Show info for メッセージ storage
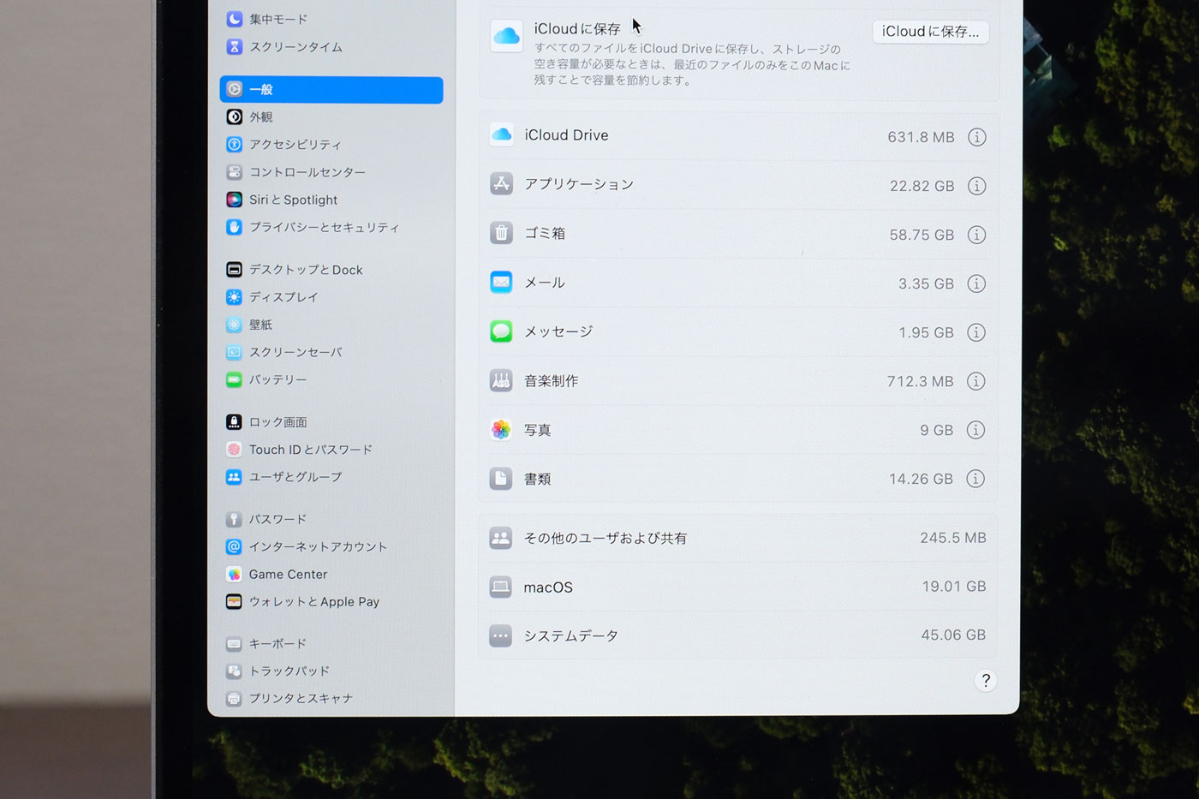 [x=976, y=332]
